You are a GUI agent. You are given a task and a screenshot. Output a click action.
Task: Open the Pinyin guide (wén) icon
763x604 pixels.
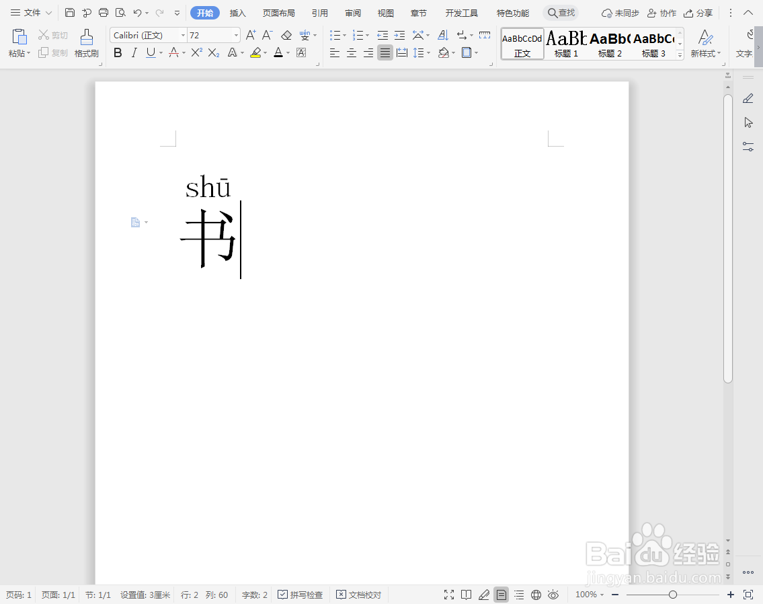point(305,35)
